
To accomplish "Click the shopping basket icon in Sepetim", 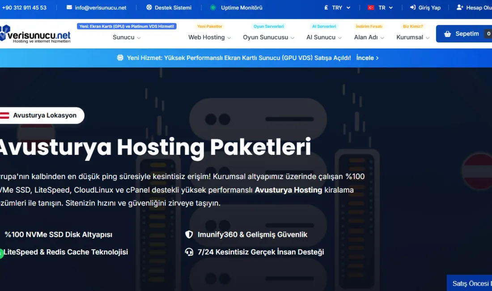I will pyautogui.click(x=447, y=34).
